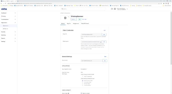
Task: Expand the Workflow sidebar section
Action: click(8, 35)
